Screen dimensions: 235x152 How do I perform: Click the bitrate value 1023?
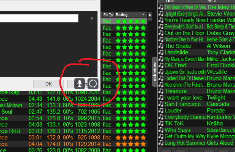click(81, 125)
